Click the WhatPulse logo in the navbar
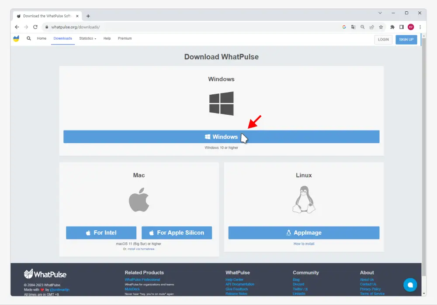Viewport: 437px width, 305px height. 16,39
